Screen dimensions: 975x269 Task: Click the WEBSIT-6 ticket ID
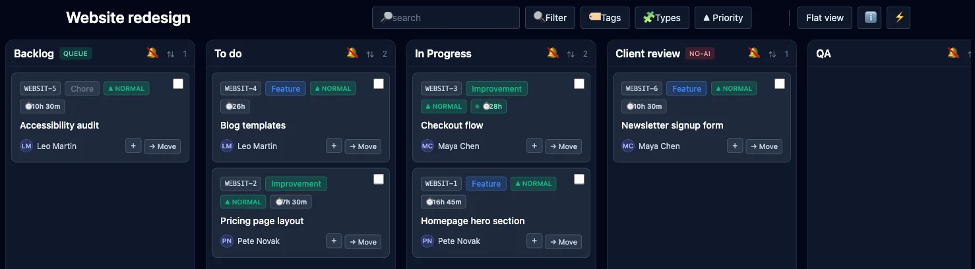click(x=642, y=88)
